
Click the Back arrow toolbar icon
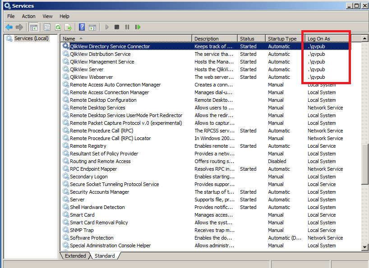[9, 27]
